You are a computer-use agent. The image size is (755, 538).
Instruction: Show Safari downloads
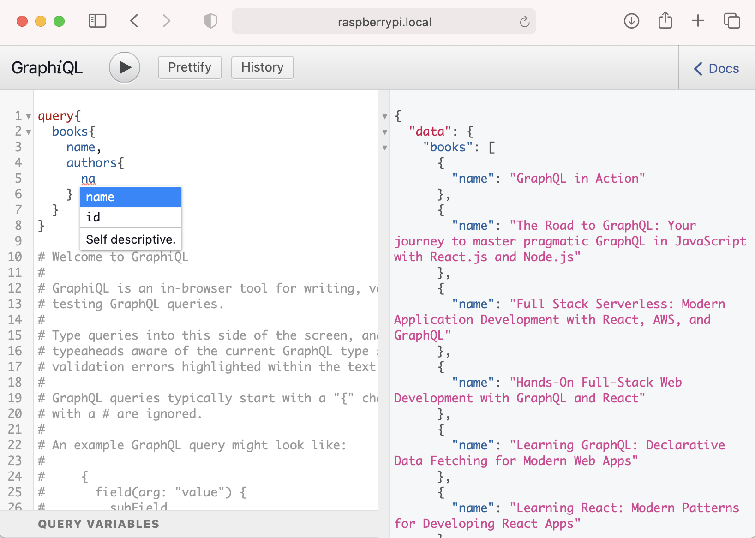[631, 21]
